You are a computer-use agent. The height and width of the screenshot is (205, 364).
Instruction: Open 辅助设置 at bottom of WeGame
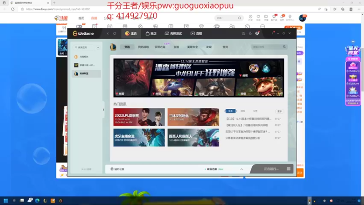pos(117,169)
